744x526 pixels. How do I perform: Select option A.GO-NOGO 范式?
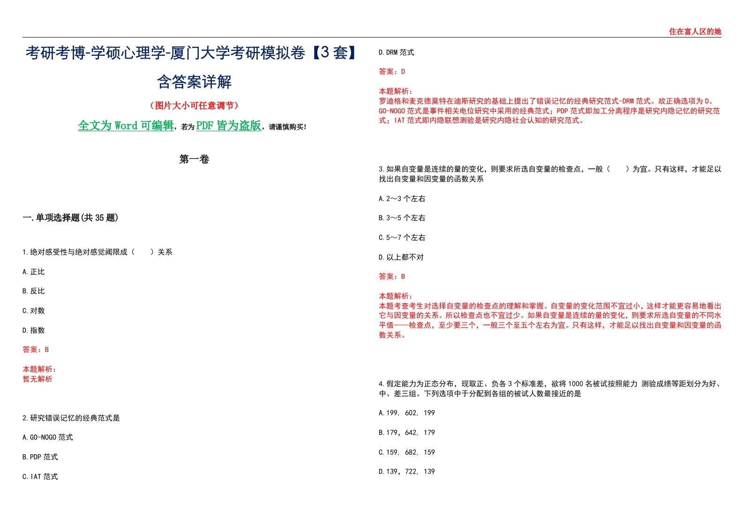[48, 437]
